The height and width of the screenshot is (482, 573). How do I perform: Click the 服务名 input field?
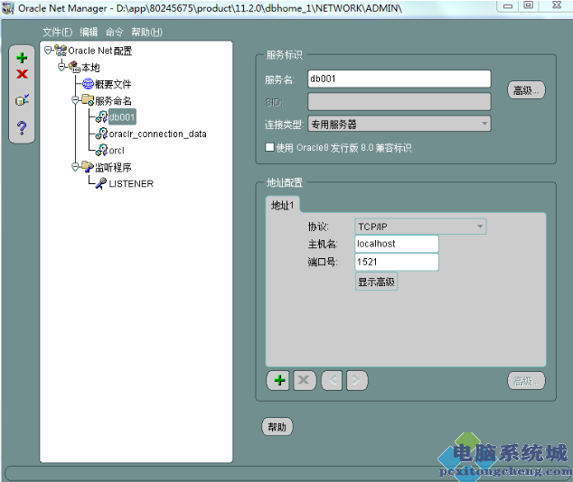coord(399,79)
